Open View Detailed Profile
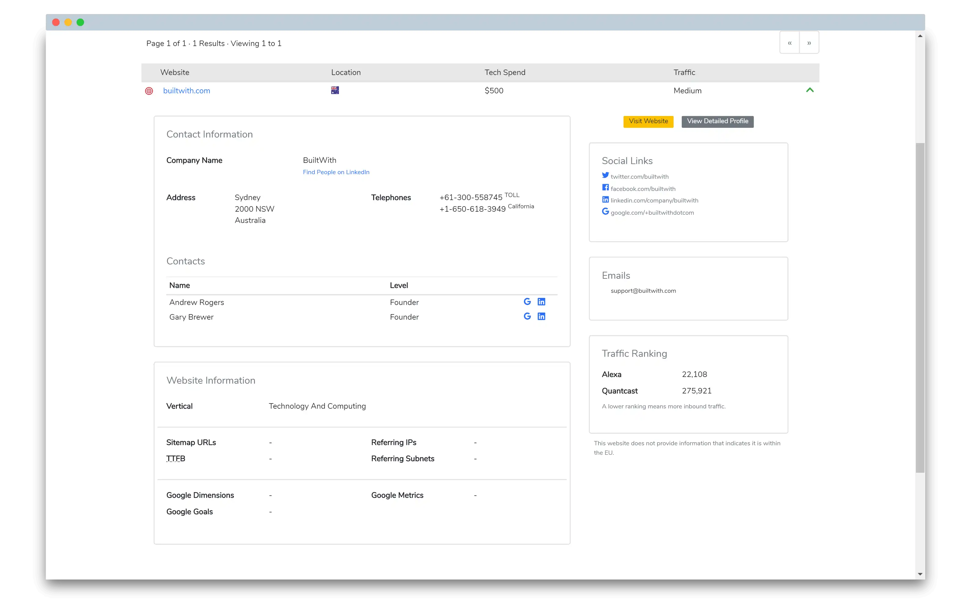The image size is (971, 610). click(x=717, y=121)
